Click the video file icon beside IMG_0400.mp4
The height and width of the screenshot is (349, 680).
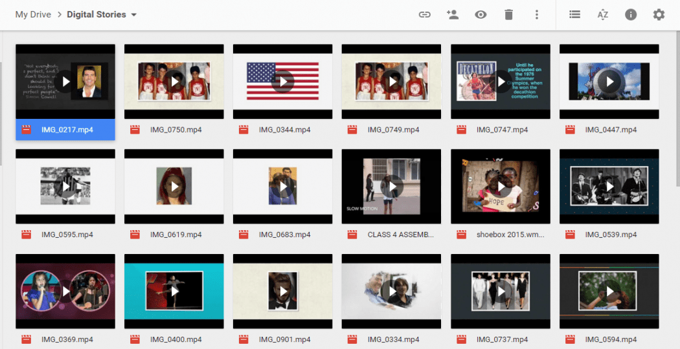[x=135, y=339]
